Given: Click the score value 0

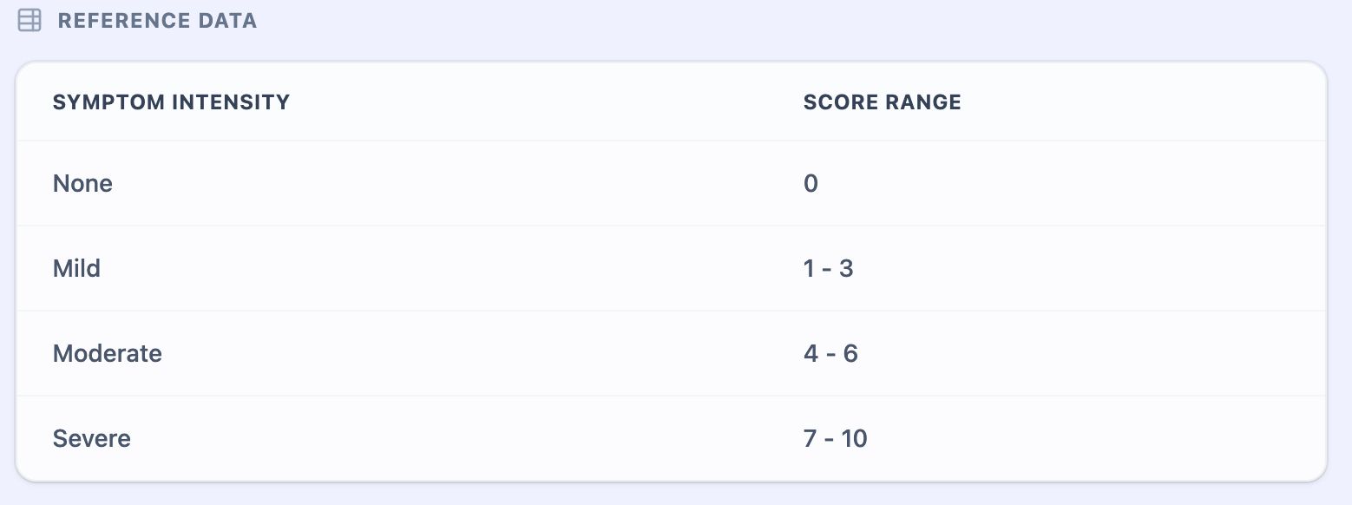Looking at the screenshot, I should (811, 184).
